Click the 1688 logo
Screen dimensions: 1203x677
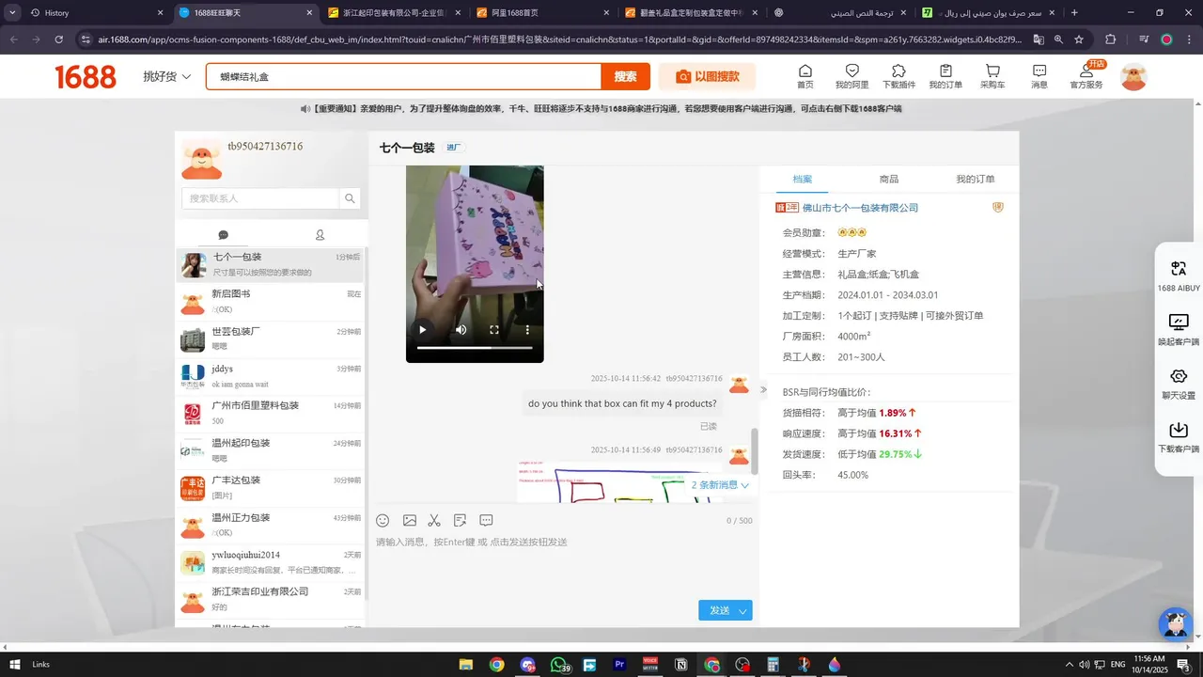[x=86, y=77]
